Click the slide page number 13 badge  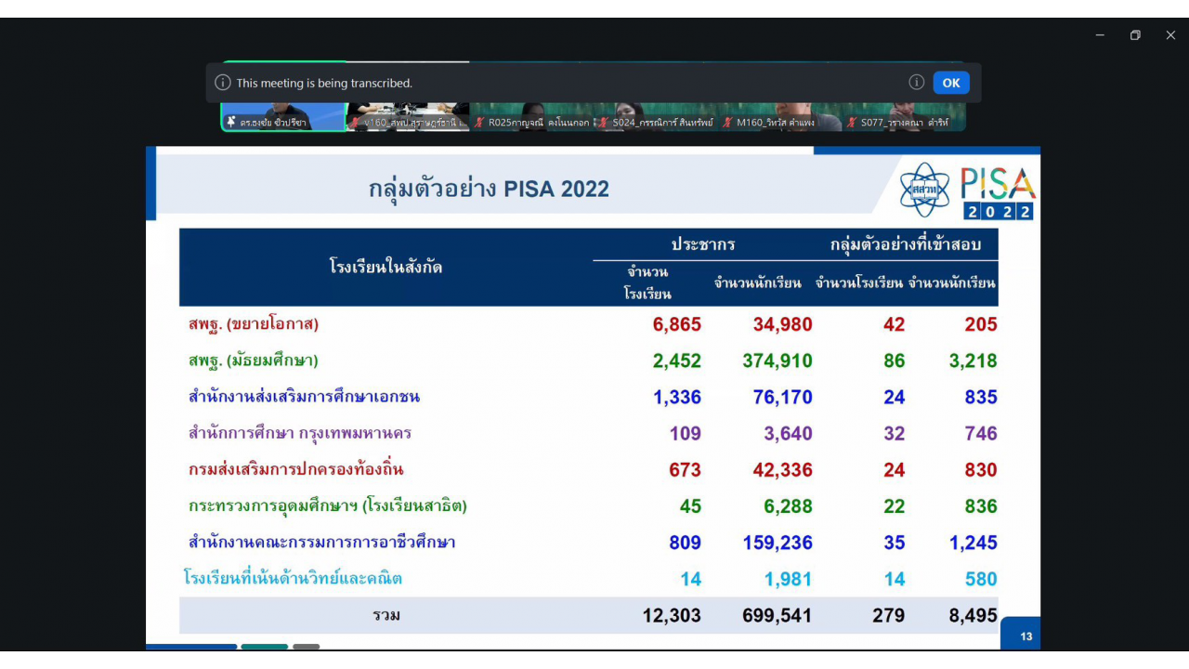click(1026, 636)
